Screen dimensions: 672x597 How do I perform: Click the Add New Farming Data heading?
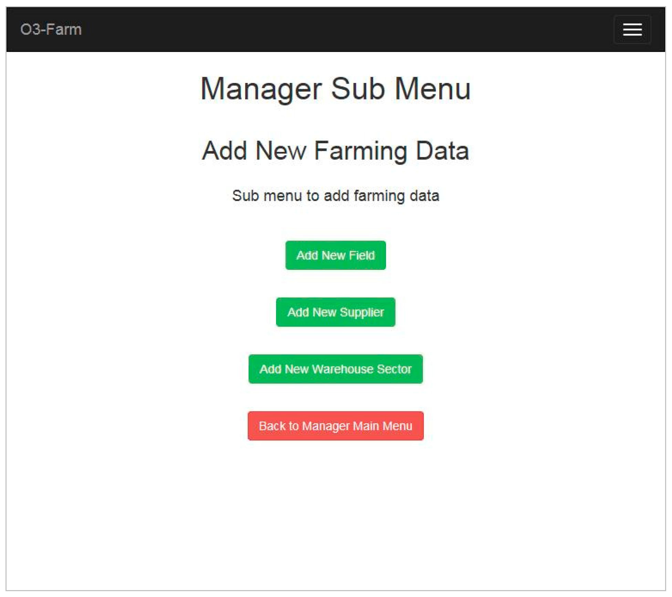click(x=335, y=150)
